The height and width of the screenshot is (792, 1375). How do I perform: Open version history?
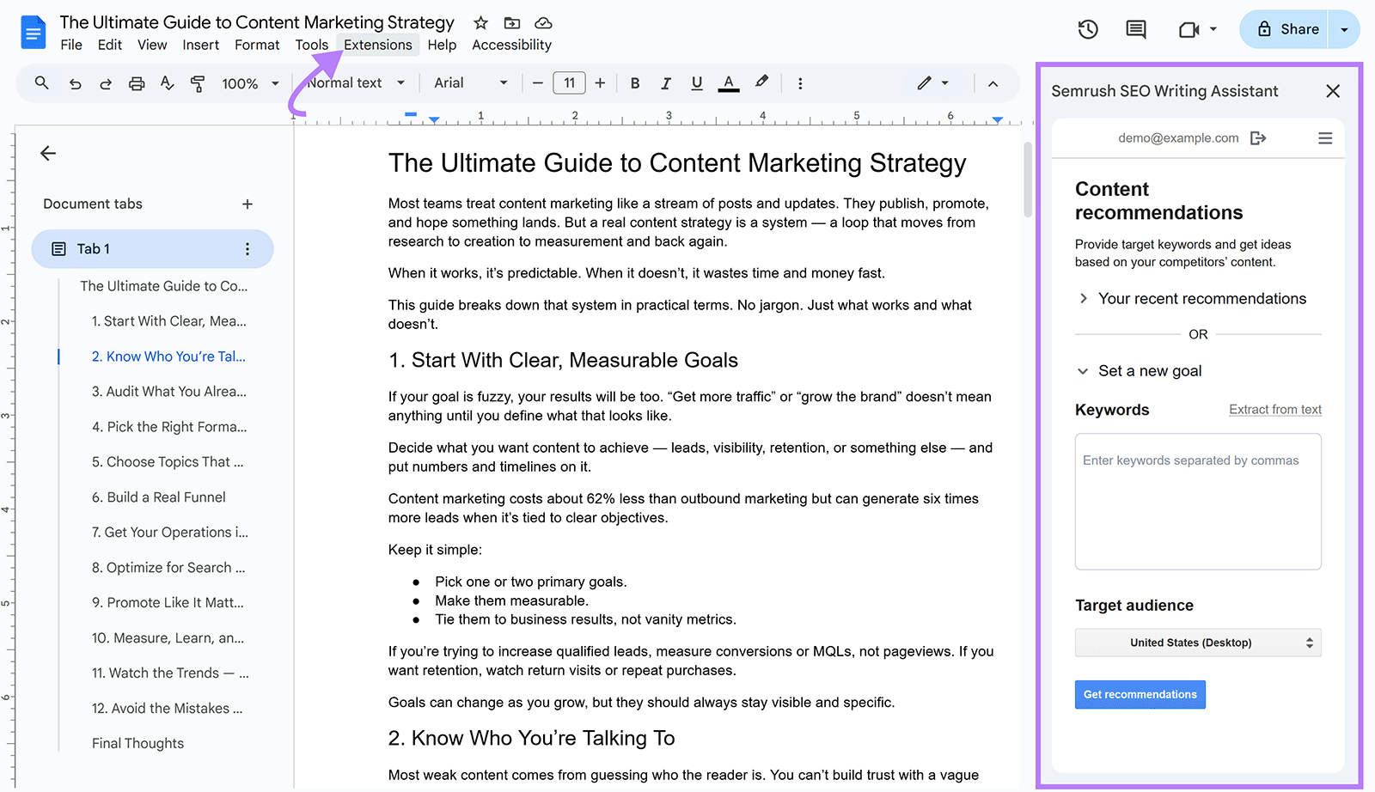[1087, 28]
